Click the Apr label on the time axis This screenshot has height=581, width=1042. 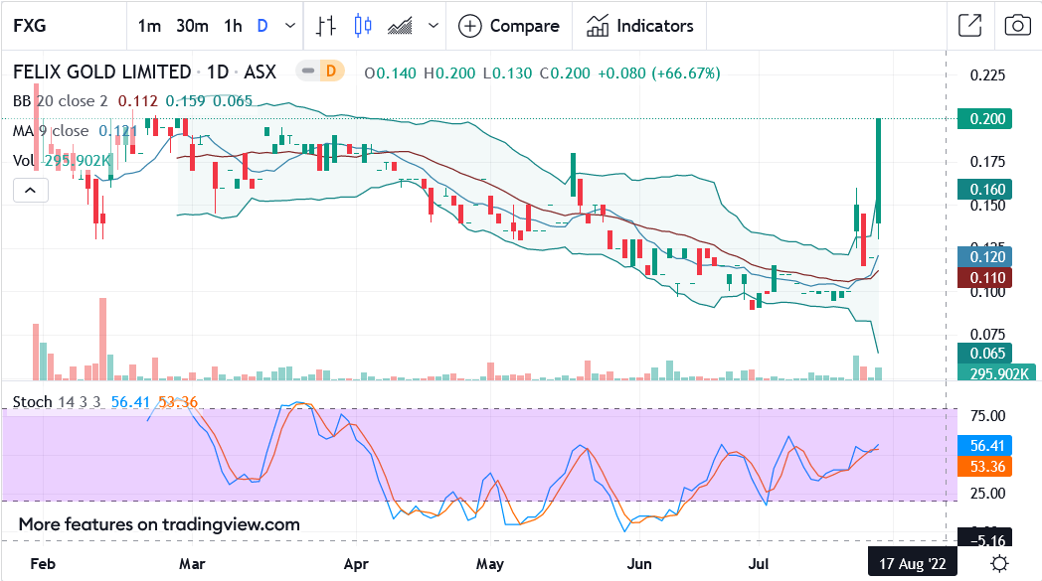[x=356, y=564]
